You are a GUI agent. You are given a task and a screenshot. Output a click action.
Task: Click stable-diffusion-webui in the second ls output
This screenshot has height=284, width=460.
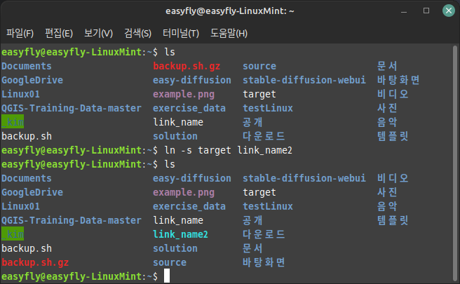coord(304,178)
